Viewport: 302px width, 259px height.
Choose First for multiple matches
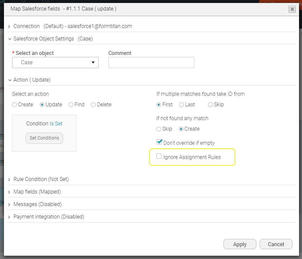(159, 105)
